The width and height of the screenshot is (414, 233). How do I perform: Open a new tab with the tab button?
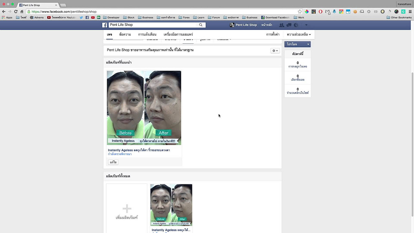[x=63, y=5]
